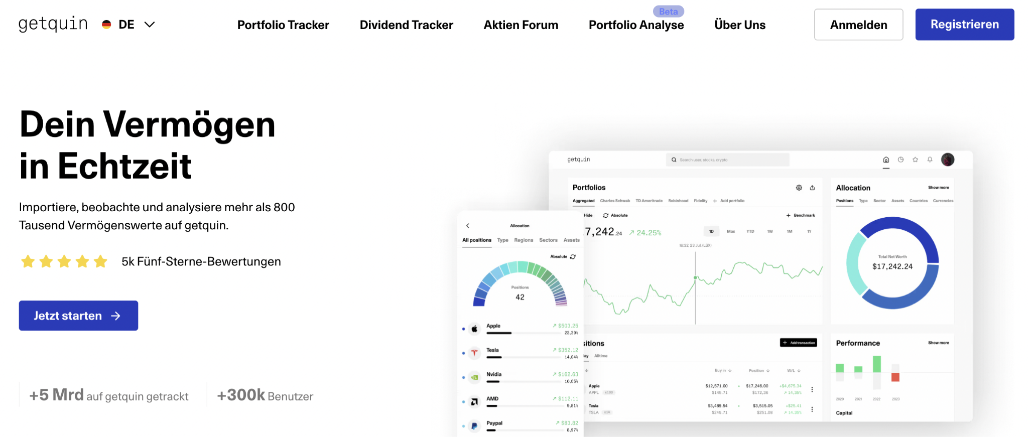Click the Jetzt starten button
The height and width of the screenshot is (437, 1028).
pos(78,316)
